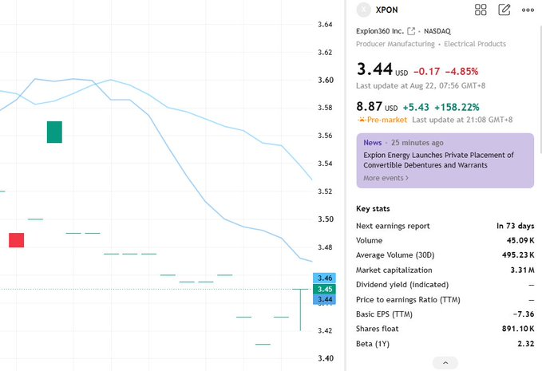The width and height of the screenshot is (542, 371).
Task: Click the pre-market sun icon
Action: pyautogui.click(x=362, y=120)
